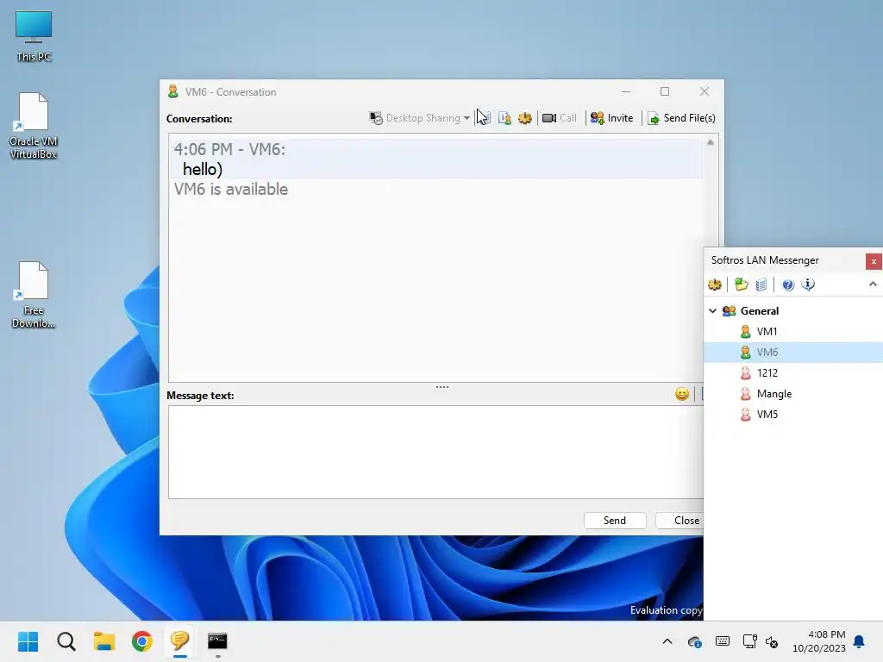Open the Windows Start menu
Image resolution: width=883 pixels, height=662 pixels.
click(28, 641)
